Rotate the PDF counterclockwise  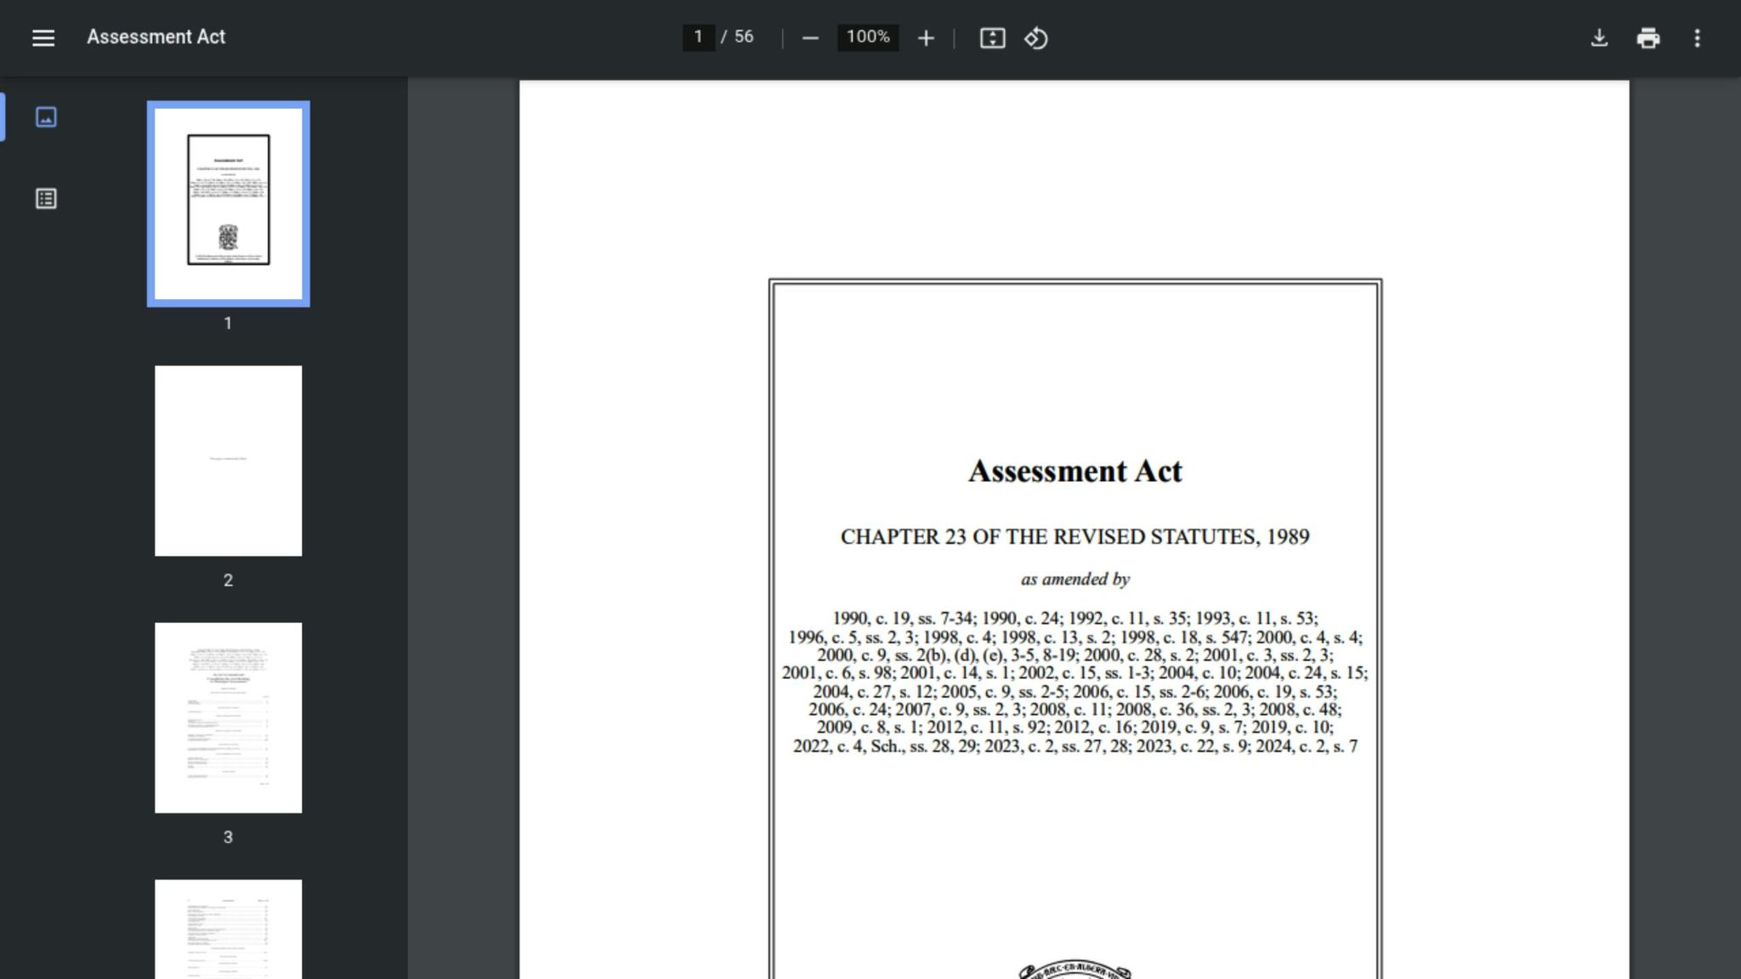1038,37
